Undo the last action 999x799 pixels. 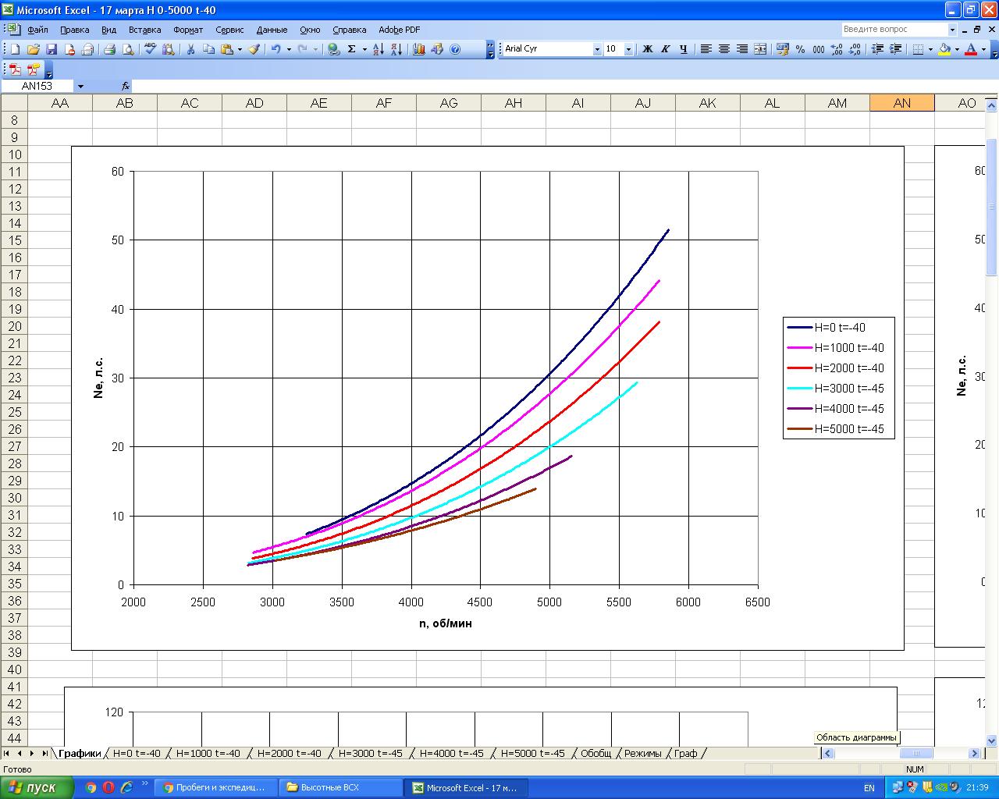pyautogui.click(x=276, y=49)
